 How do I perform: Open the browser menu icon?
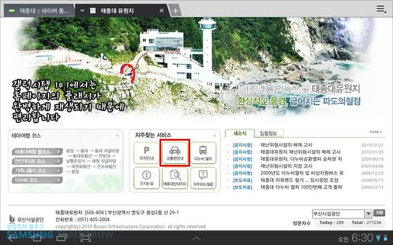pos(381,9)
